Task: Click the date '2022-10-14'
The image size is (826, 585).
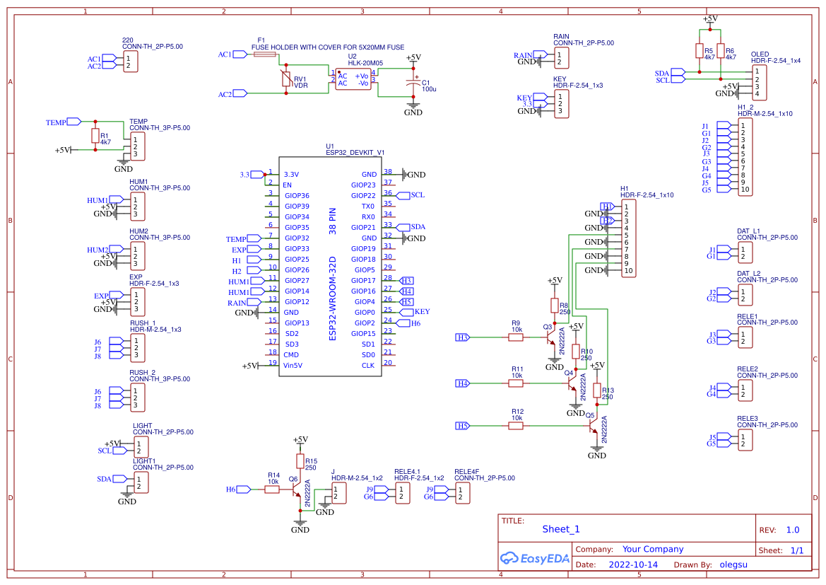Action: 633,564
